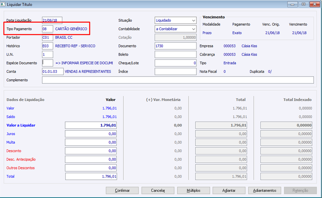Image resolution: width=322 pixels, height=198 pixels.
Task: Expand the Contabilidade combo box
Action: [x=175, y=29]
